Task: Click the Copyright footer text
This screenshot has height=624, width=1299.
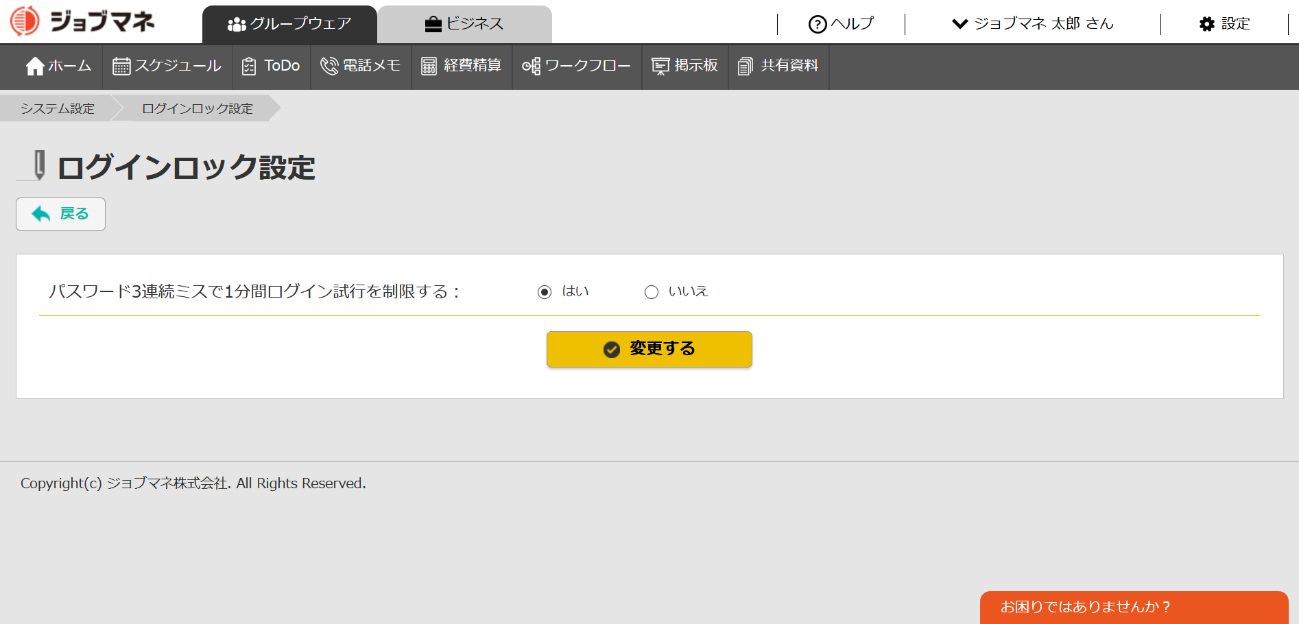Action: pos(193,483)
